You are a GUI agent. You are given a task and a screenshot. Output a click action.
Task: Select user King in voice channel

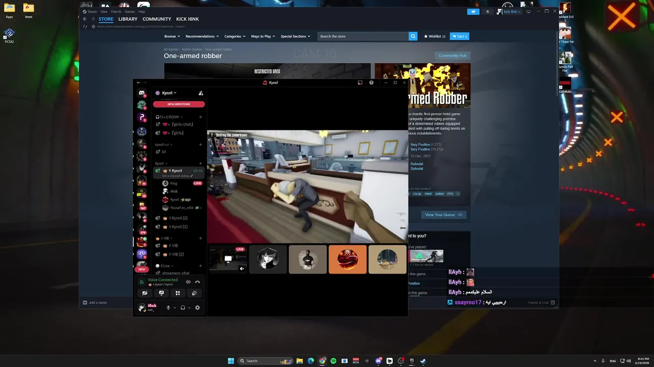pyautogui.click(x=174, y=183)
